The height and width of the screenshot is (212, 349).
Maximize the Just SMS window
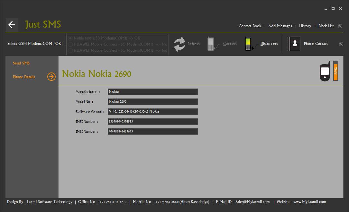(333, 9)
